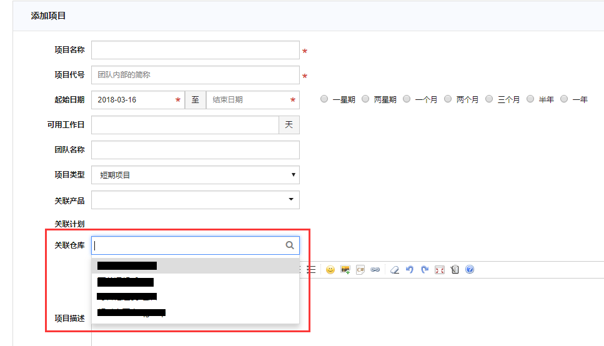
Task: Click the 至 separator label between dates
Action: [196, 100]
